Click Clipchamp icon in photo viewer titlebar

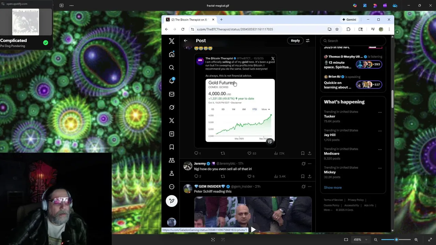pos(385,5)
